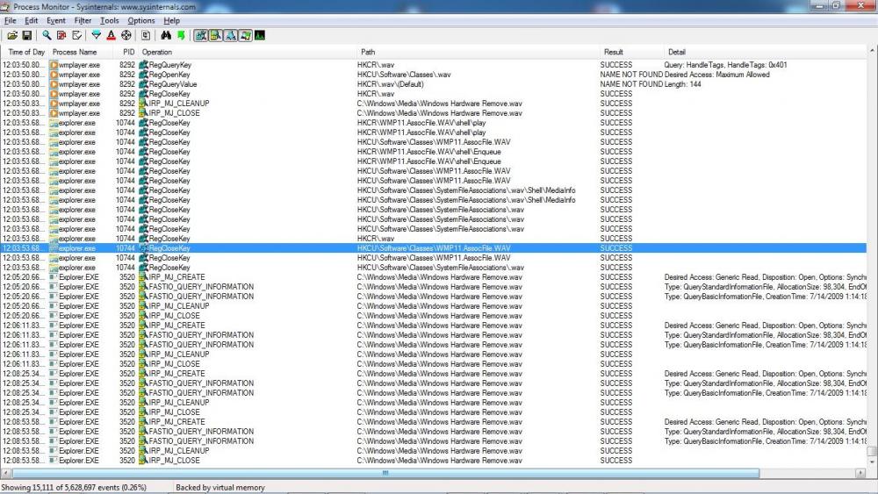Toggle Show Network Activity button

click(230, 36)
